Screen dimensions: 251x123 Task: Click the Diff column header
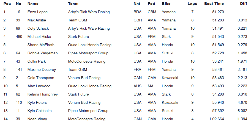pyautogui.click(x=244, y=4)
